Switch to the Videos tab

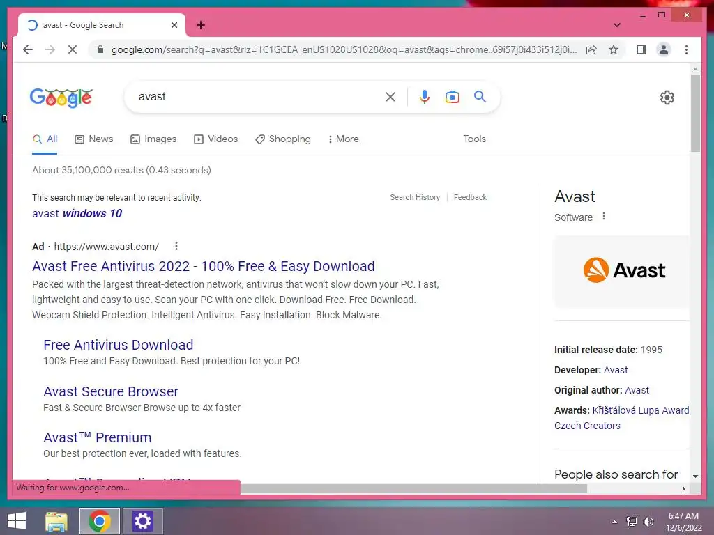pyautogui.click(x=216, y=139)
